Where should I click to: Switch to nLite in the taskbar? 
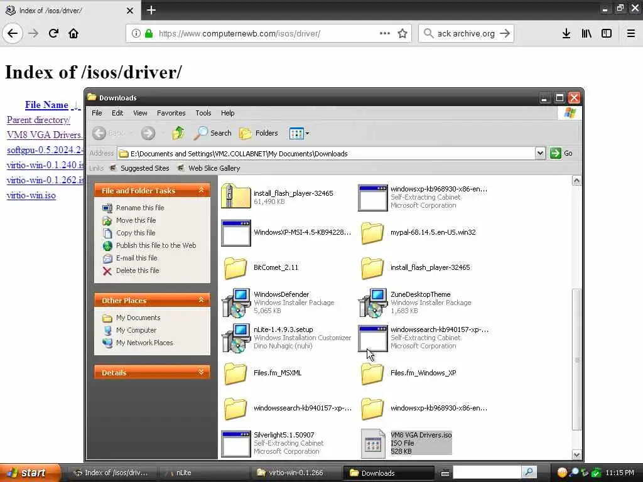point(203,473)
